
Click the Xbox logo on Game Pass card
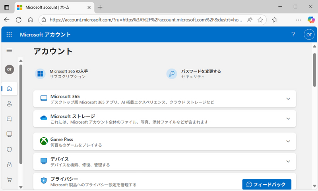(44, 141)
